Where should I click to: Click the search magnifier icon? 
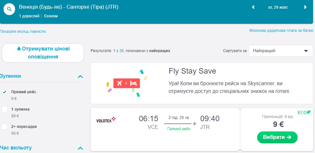coord(10,10)
